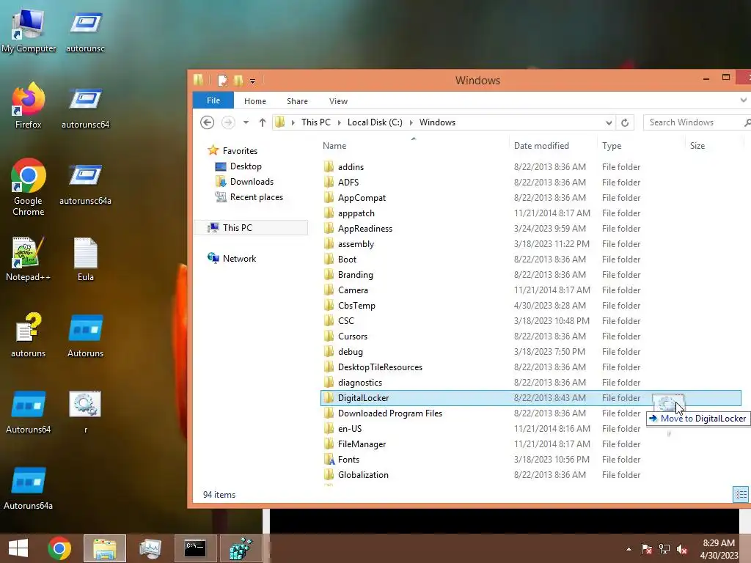The image size is (751, 563).
Task: Expand the This PC breadcrumb arrow
Action: (339, 122)
